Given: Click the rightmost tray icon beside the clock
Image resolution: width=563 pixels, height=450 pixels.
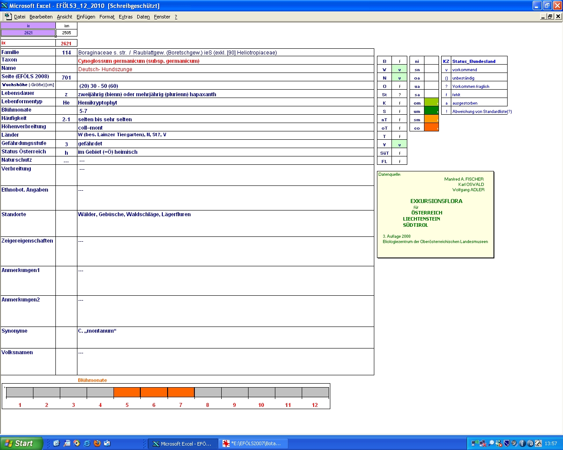Looking at the screenshot, I should tap(538, 443).
